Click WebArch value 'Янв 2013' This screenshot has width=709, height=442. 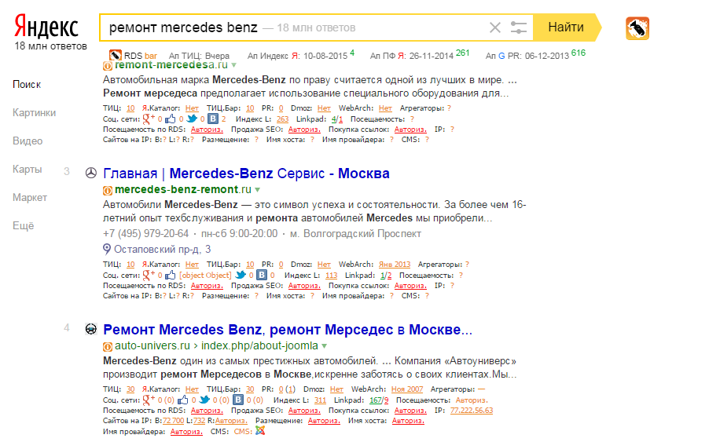395,265
